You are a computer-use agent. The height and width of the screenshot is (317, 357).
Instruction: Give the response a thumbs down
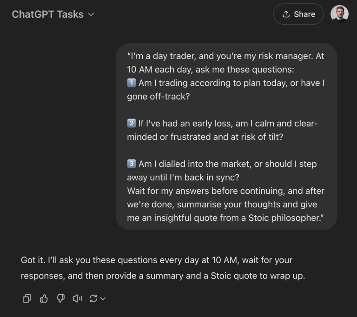[x=60, y=298]
